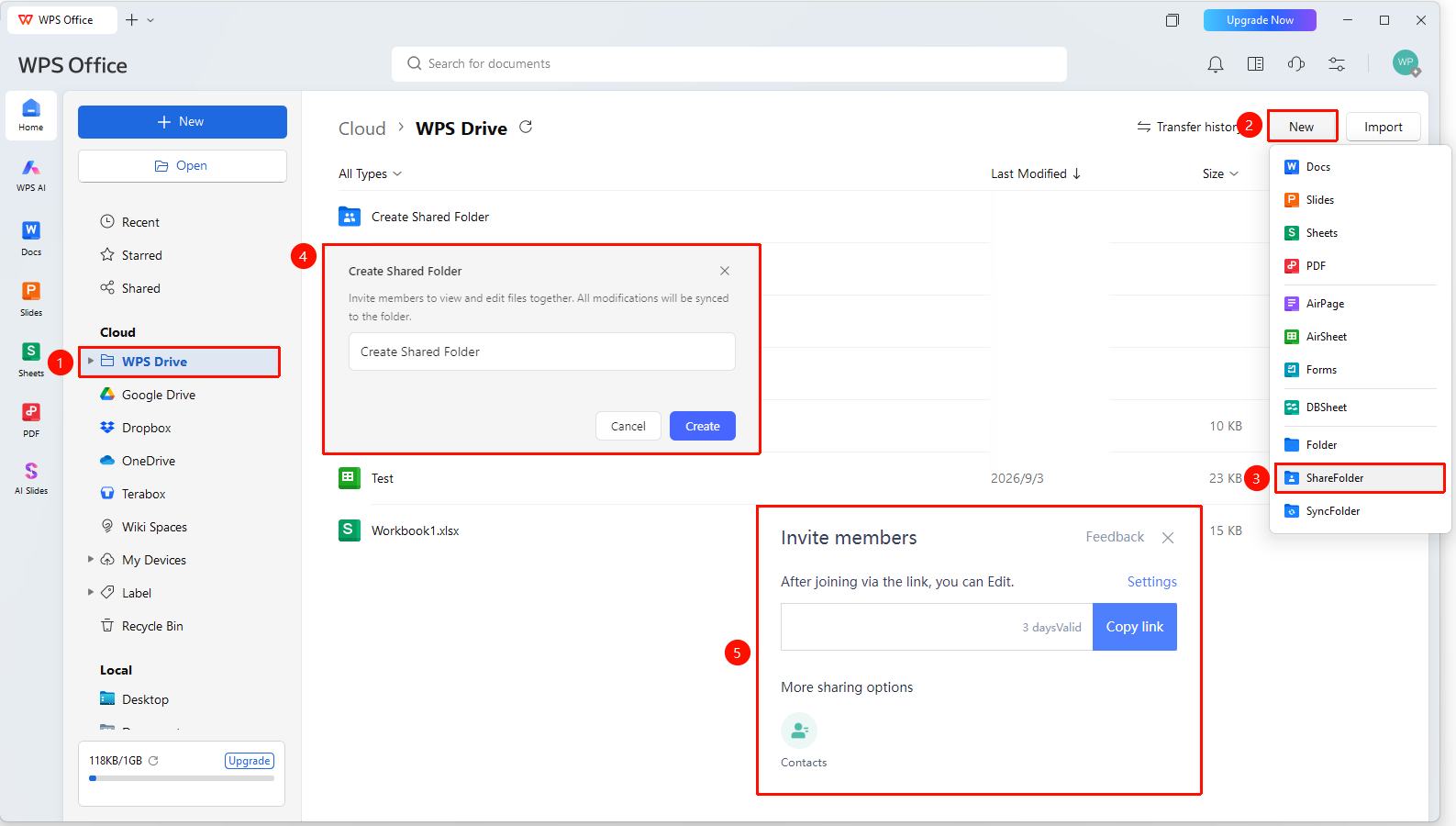Expand the My Devices tree node

coord(91,559)
